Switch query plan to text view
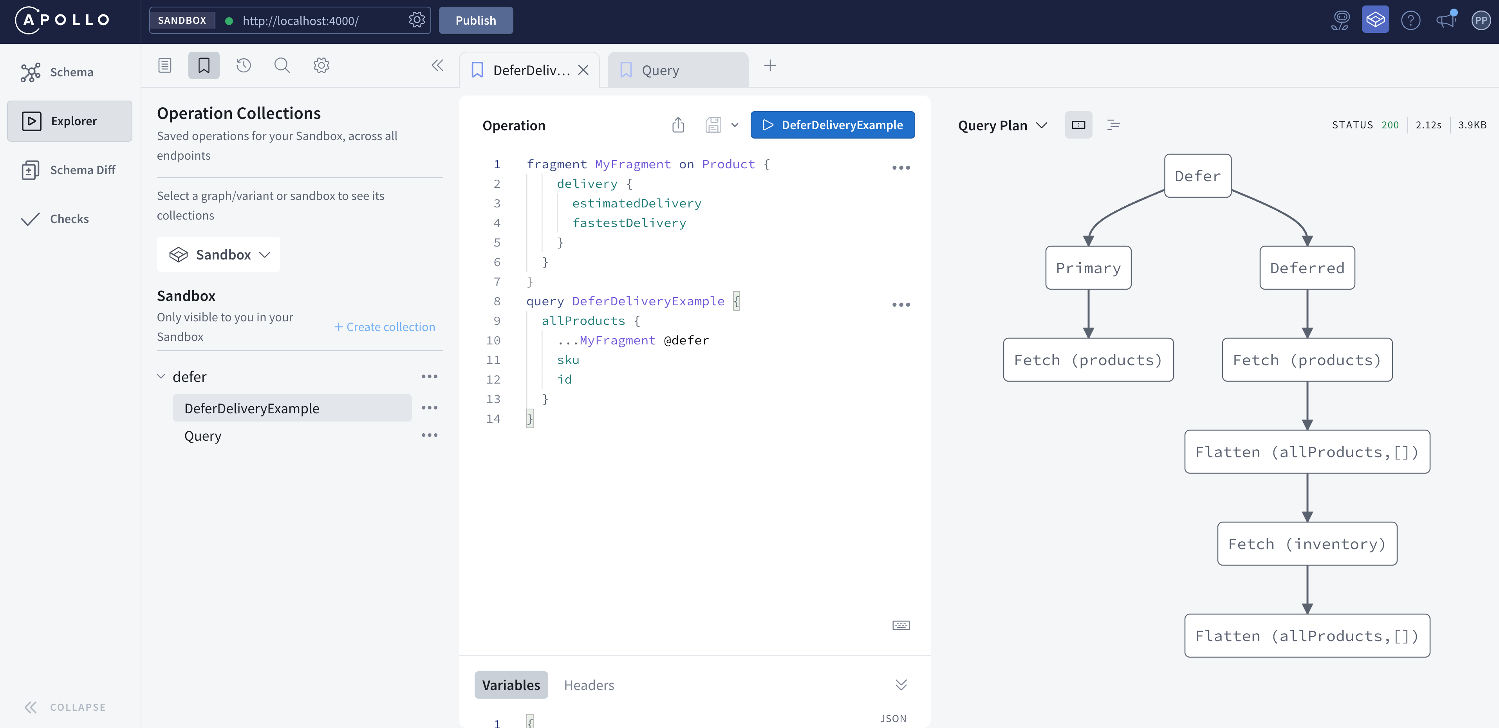 click(x=1113, y=125)
